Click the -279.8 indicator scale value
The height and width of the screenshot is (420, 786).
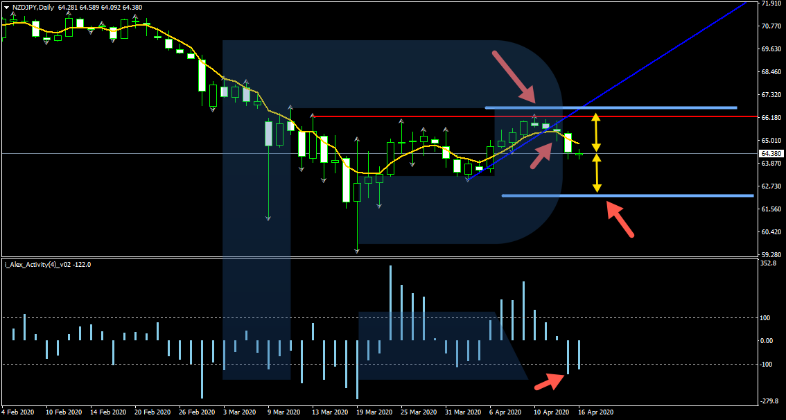pyautogui.click(x=769, y=401)
